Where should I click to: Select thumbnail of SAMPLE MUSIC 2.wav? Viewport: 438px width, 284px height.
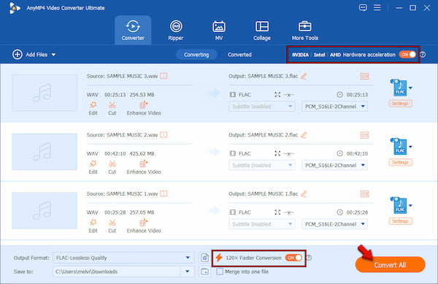point(45,152)
